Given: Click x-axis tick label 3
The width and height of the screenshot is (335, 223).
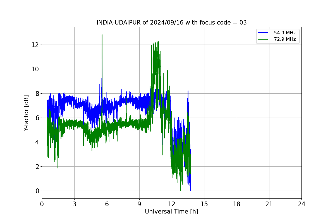Looking at the screenshot, I should 74,204.
